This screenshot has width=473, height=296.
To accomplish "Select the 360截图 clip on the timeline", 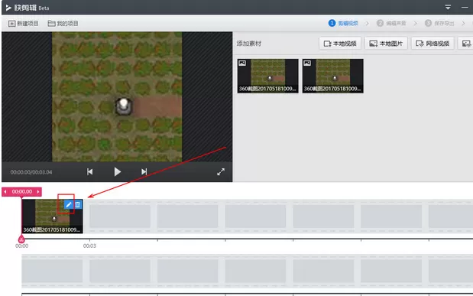I will tap(53, 216).
